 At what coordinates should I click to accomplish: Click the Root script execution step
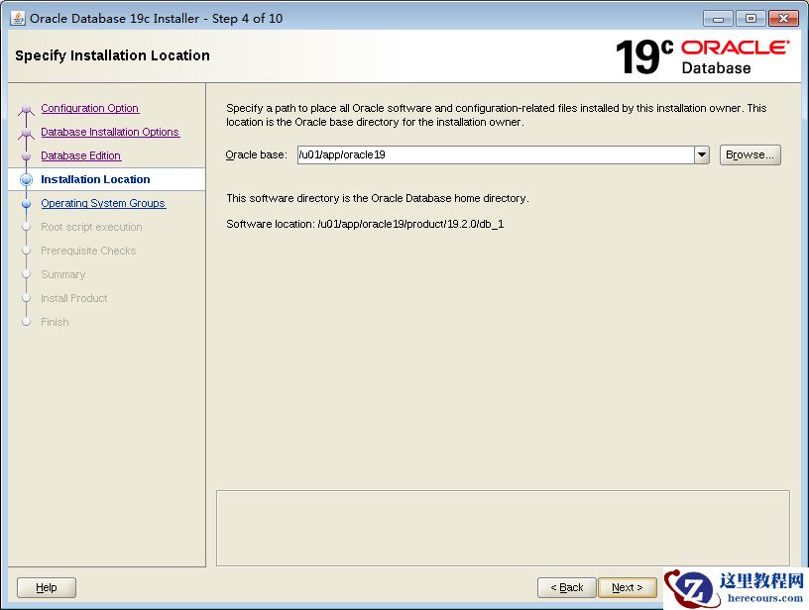[91, 227]
